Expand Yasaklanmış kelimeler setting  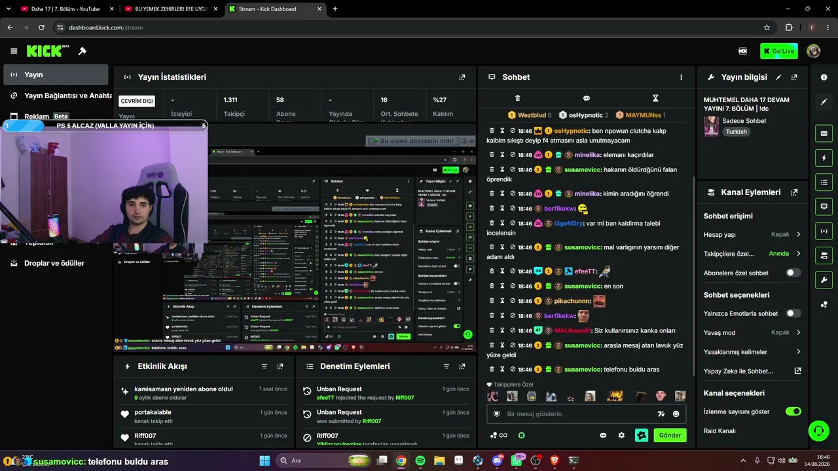752,352
